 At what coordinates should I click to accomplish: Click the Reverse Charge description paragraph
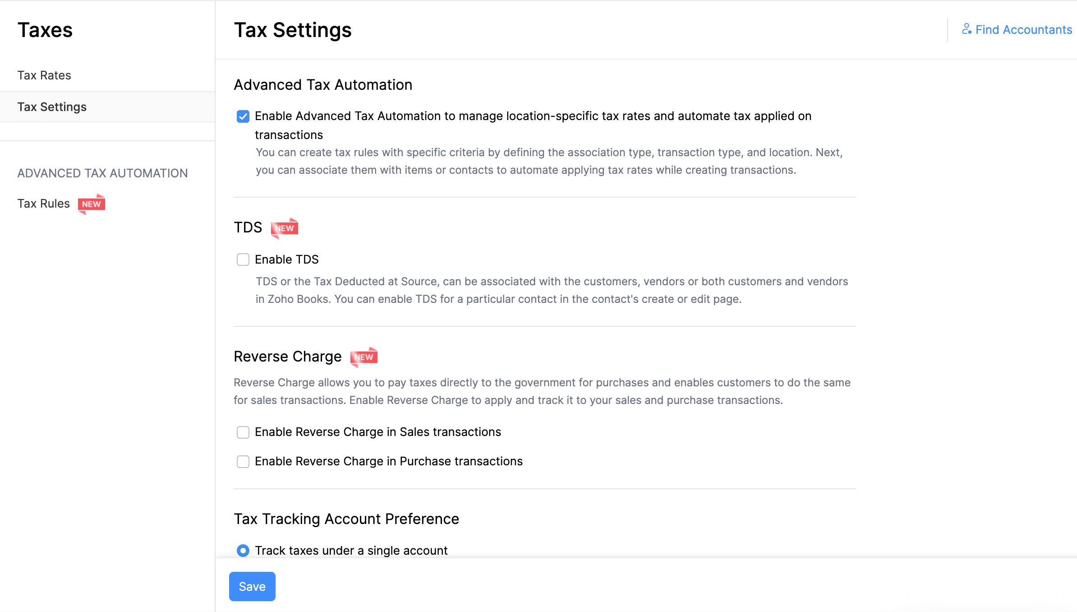[x=542, y=391]
